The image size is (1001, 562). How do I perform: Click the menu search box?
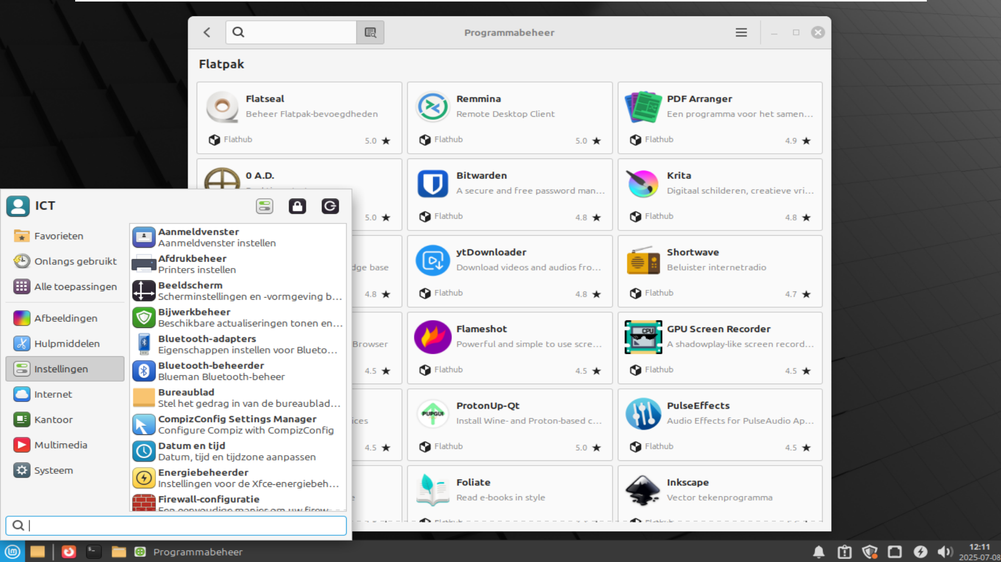click(x=176, y=526)
